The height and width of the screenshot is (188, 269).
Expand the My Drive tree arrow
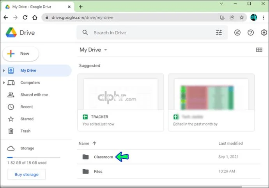point(4,70)
